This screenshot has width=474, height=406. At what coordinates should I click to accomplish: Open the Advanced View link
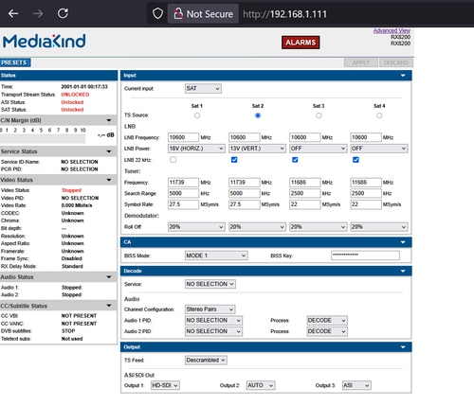click(392, 30)
